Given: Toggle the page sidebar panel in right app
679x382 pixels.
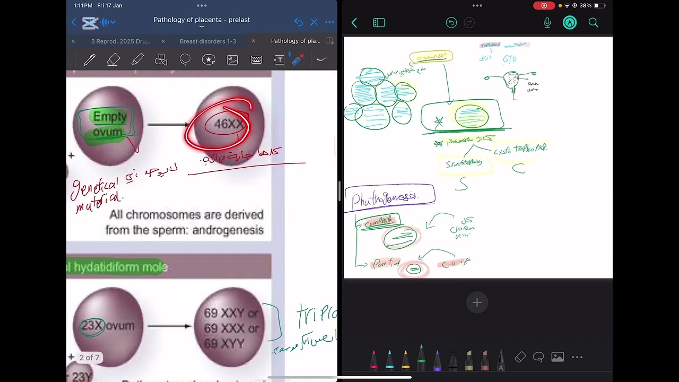Looking at the screenshot, I should [x=379, y=23].
